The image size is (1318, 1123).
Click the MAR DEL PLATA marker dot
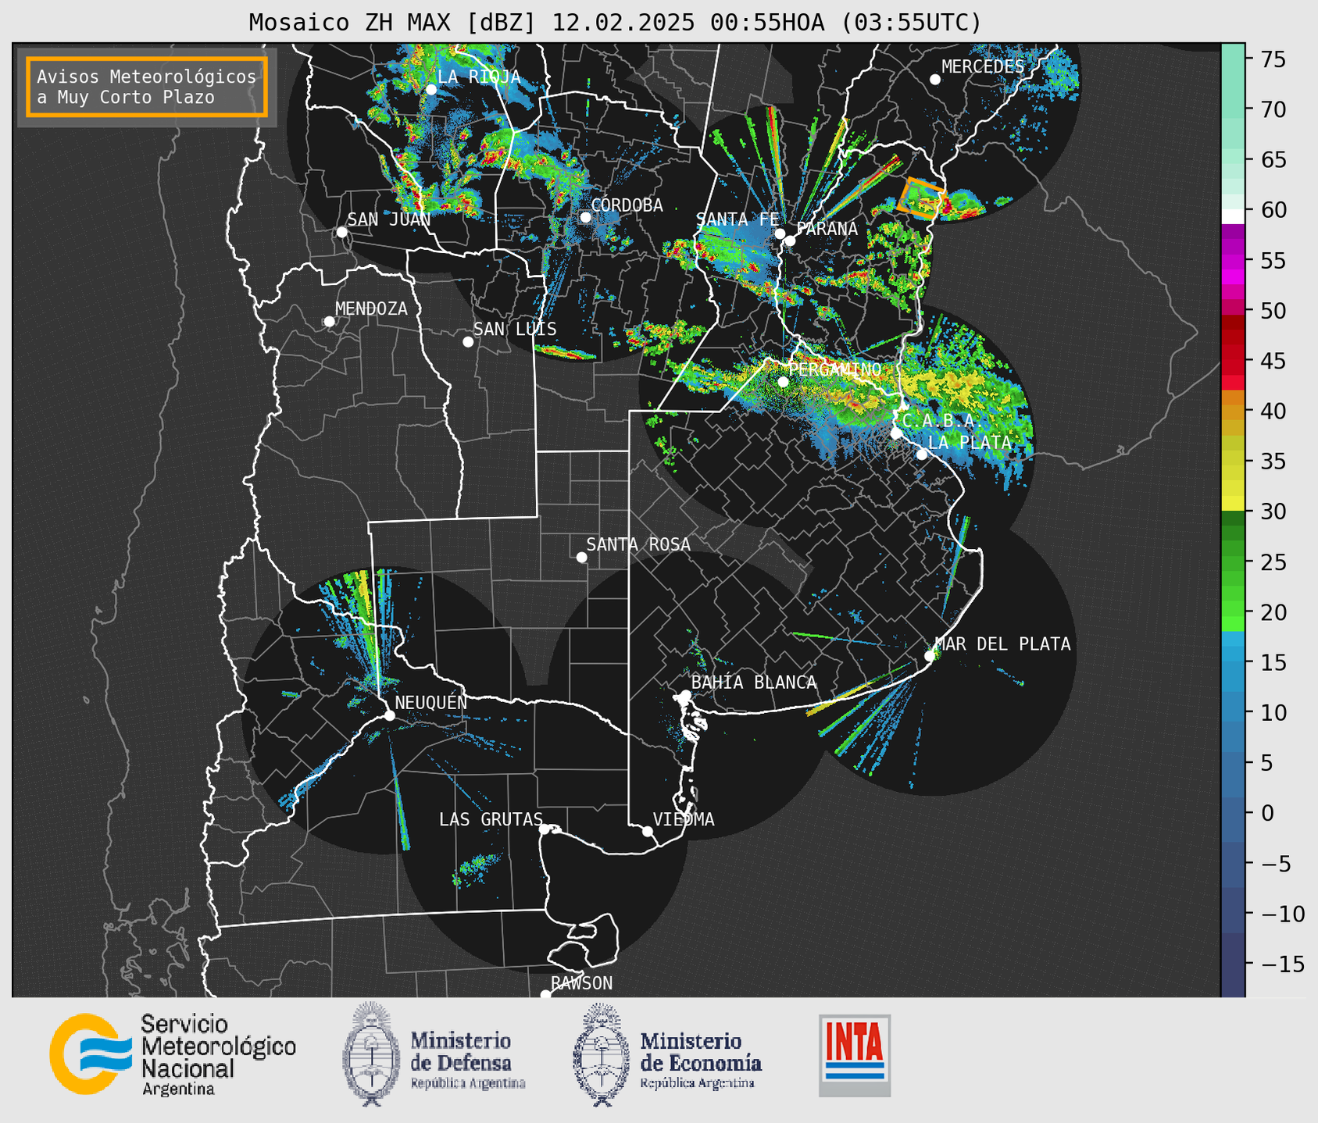point(930,656)
